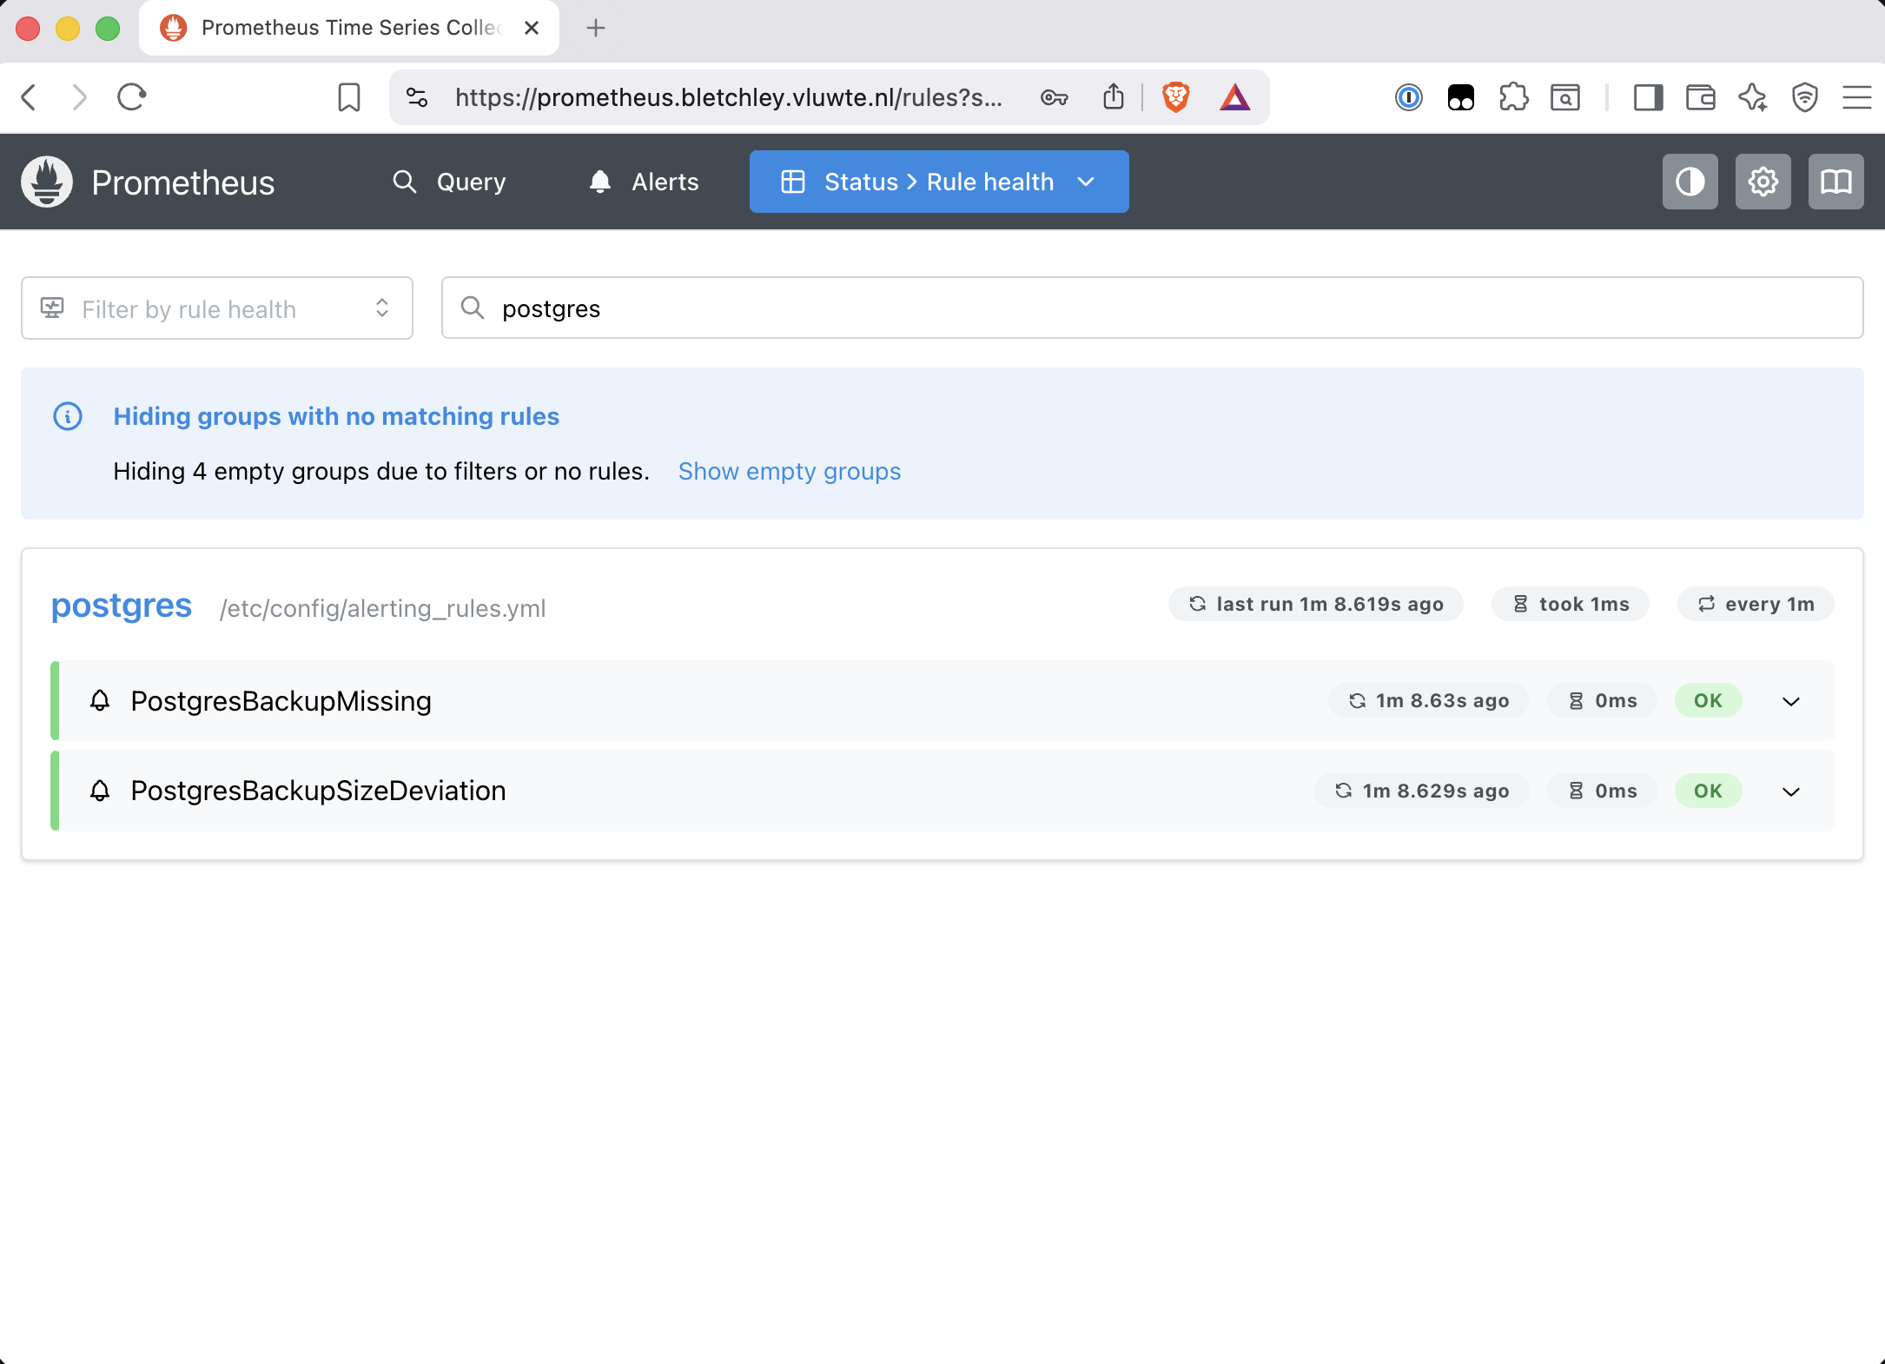1885x1364 pixels.
Task: Click the 'every 1m' interval badge
Action: click(1755, 604)
